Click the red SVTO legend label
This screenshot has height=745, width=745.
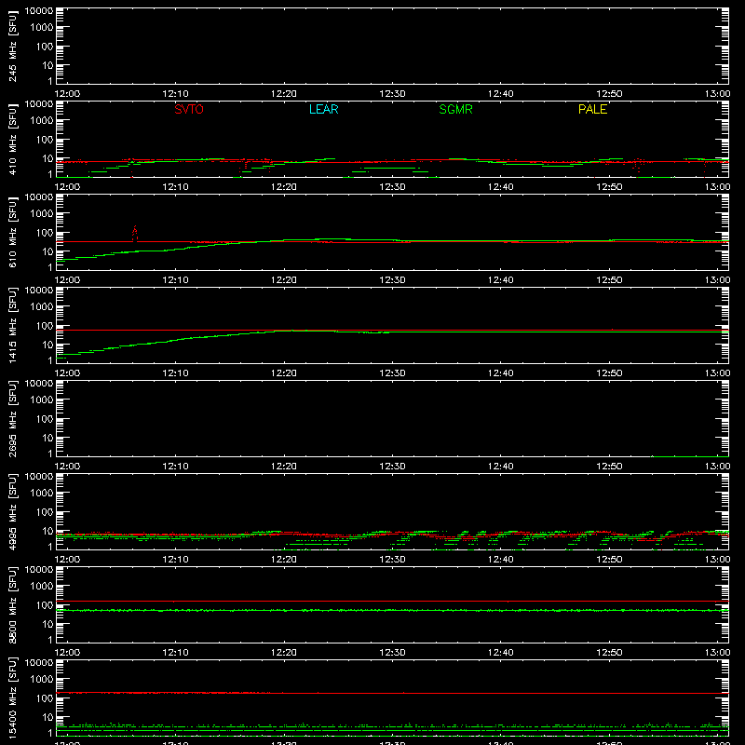click(x=189, y=109)
